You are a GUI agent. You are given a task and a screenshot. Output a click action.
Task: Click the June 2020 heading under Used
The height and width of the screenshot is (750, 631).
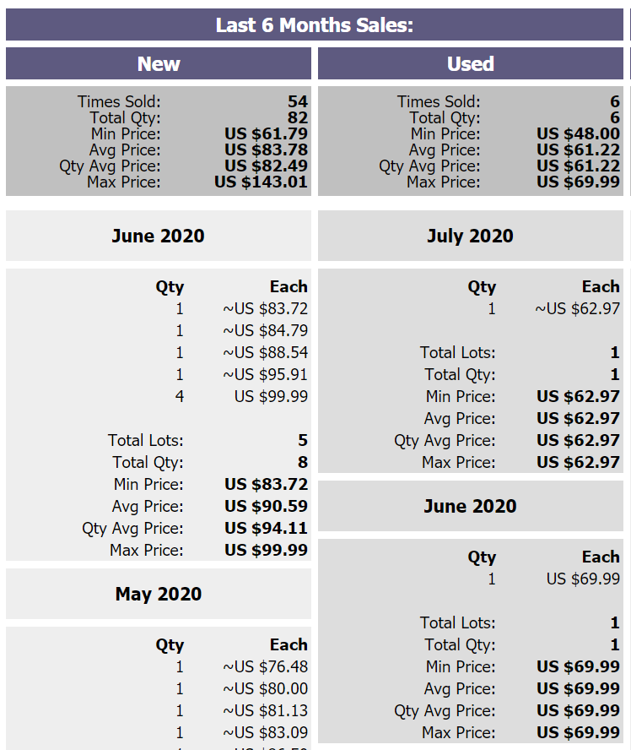[470, 506]
